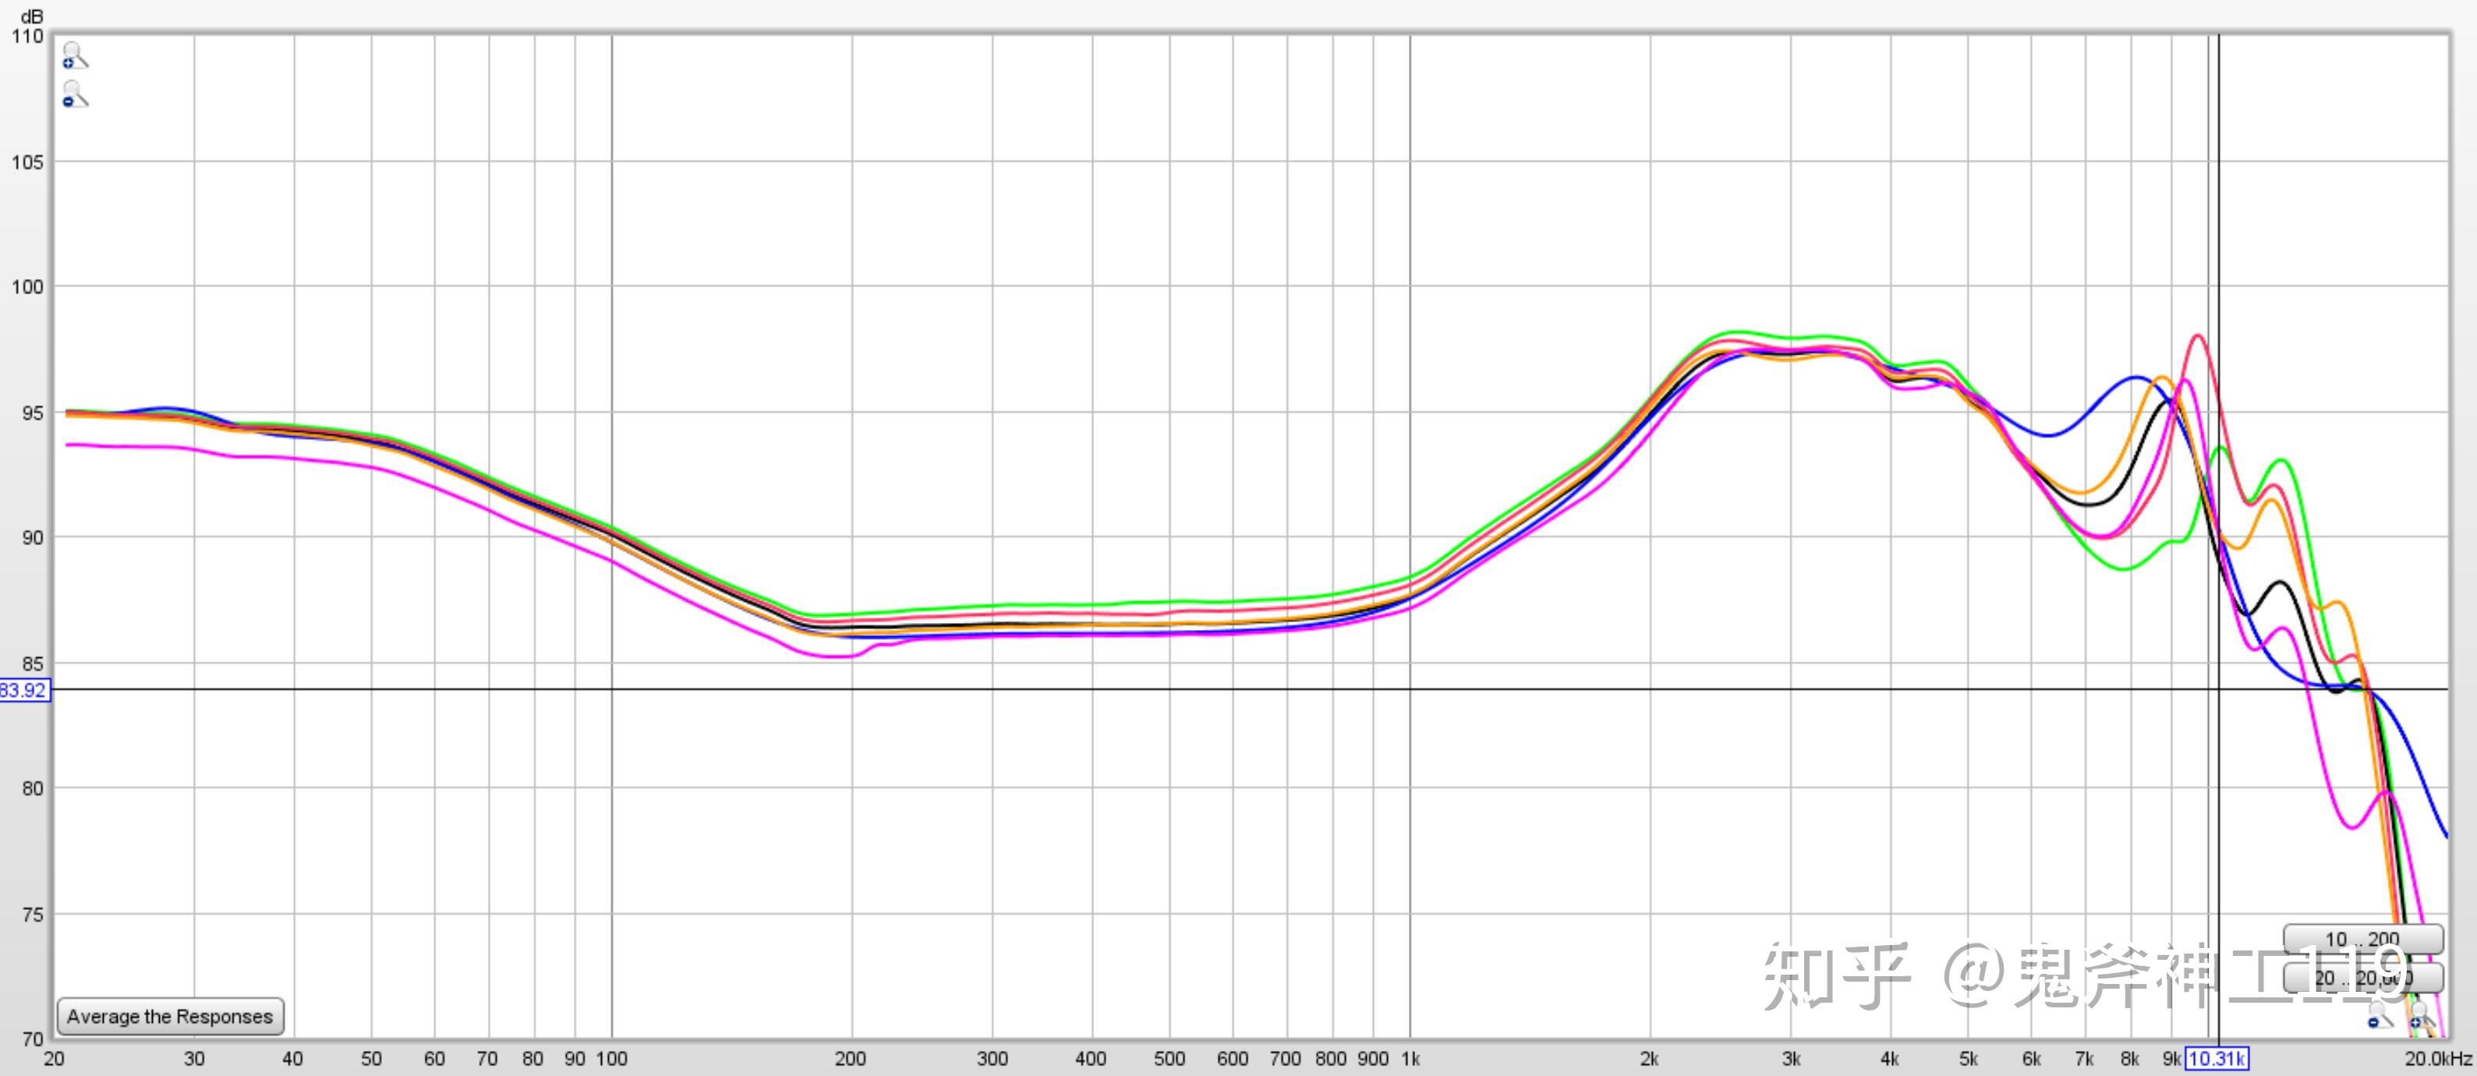Click the cursor crosshair intersection point
This screenshot has height=1076, width=2477.
[2218, 689]
